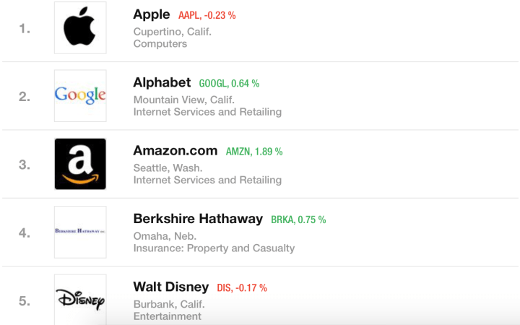Click the Berkshire Hathaway logo image

coord(80,232)
